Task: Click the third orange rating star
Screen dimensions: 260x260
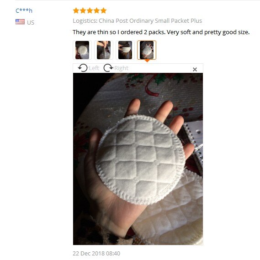Action: click(x=90, y=10)
